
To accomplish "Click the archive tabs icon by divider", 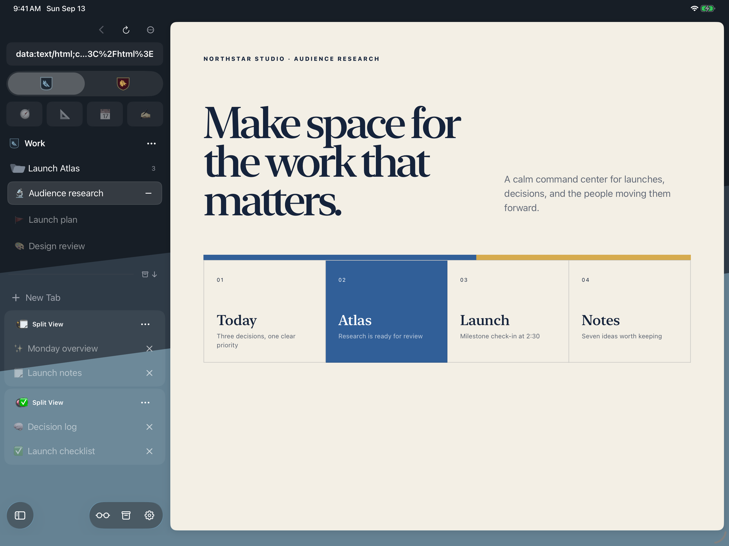I will 145,275.
